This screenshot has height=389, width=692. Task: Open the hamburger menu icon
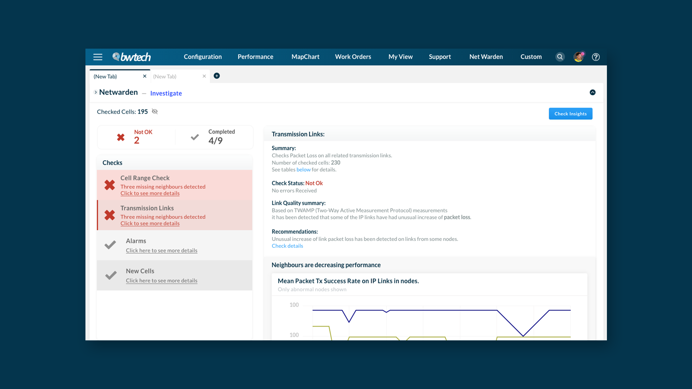pos(98,57)
